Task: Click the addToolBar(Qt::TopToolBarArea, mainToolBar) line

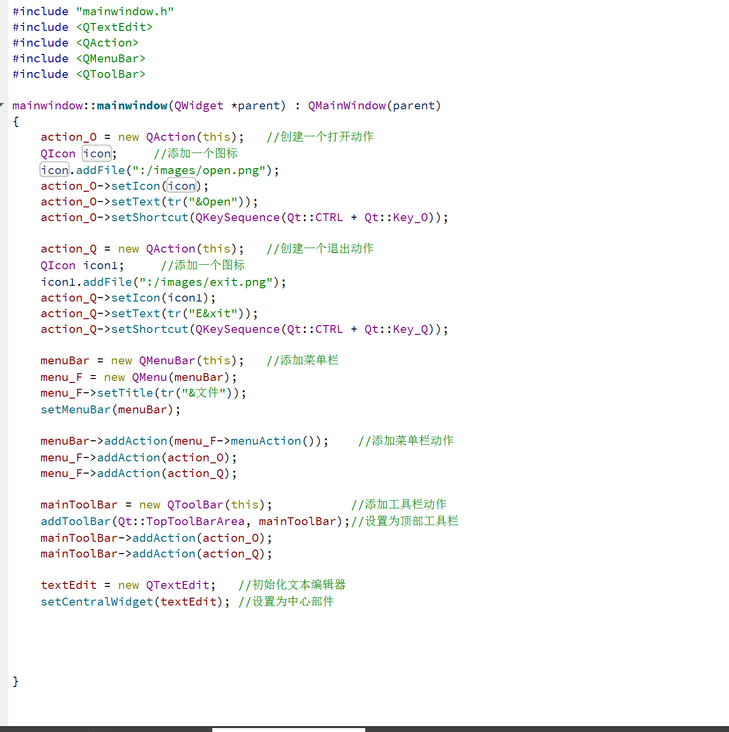Action: pyautogui.click(x=195, y=521)
